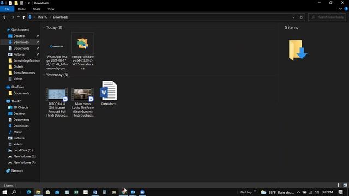Open the Windows Start menu
The width and height of the screenshot is (349, 196).
(4, 192)
